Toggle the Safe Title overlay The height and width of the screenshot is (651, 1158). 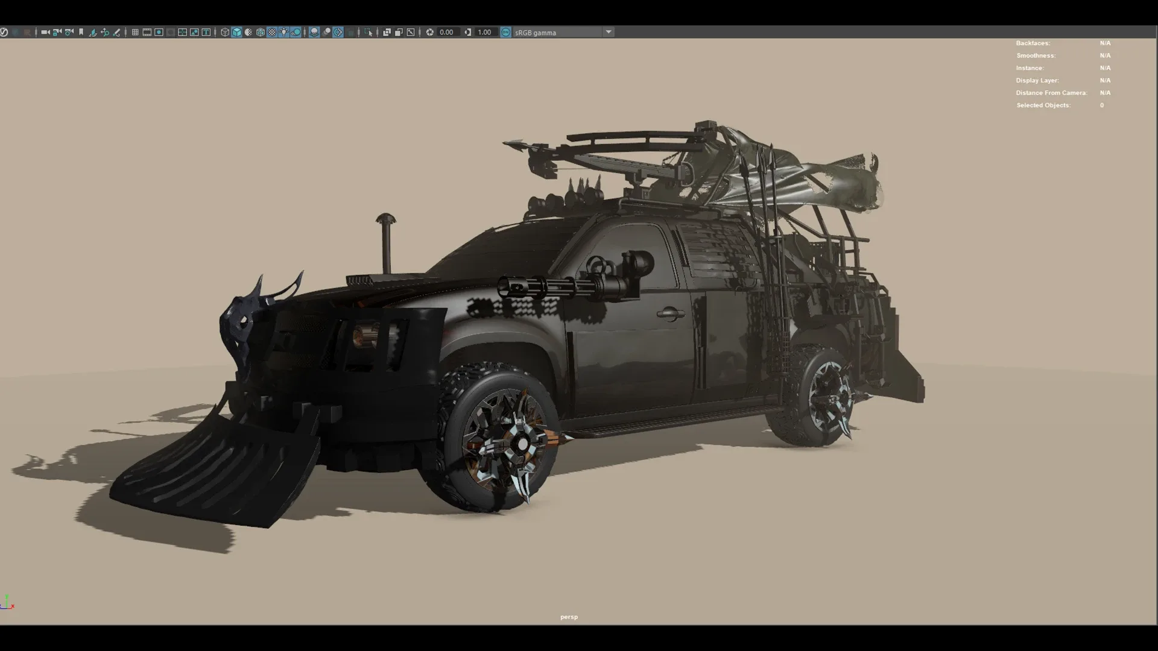tap(206, 32)
